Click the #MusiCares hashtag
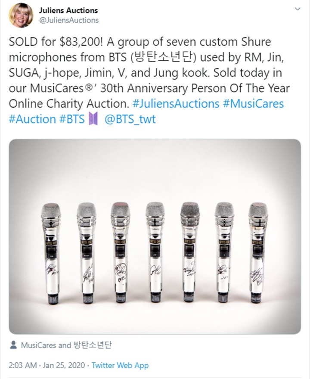Screen dimensions: 310x379 255,103
